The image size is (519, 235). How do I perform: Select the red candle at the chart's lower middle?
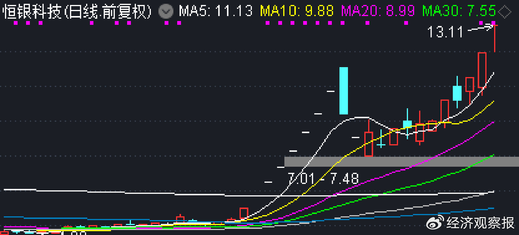pyautogui.click(x=244, y=213)
